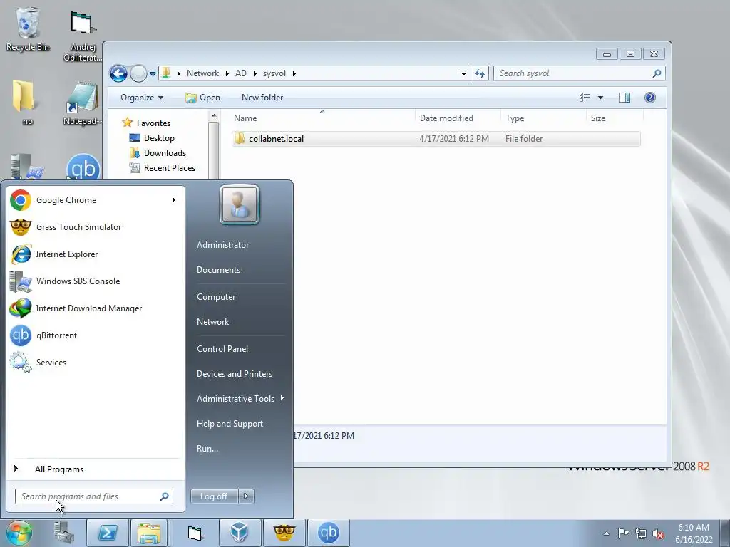This screenshot has height=547, width=730.
Task: Open VirtualBox cube taskbar icon
Action: pos(240,533)
